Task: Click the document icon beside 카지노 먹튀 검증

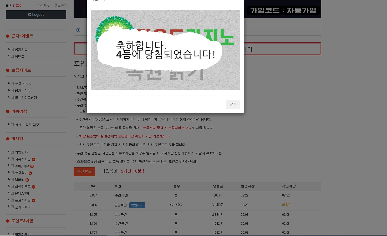Action: pyautogui.click(x=12, y=125)
